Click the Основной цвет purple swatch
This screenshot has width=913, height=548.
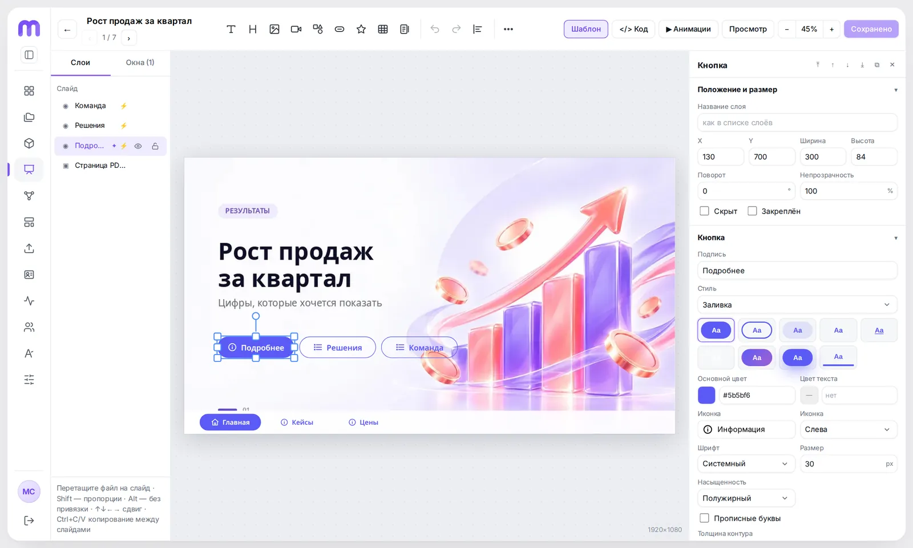tap(706, 395)
